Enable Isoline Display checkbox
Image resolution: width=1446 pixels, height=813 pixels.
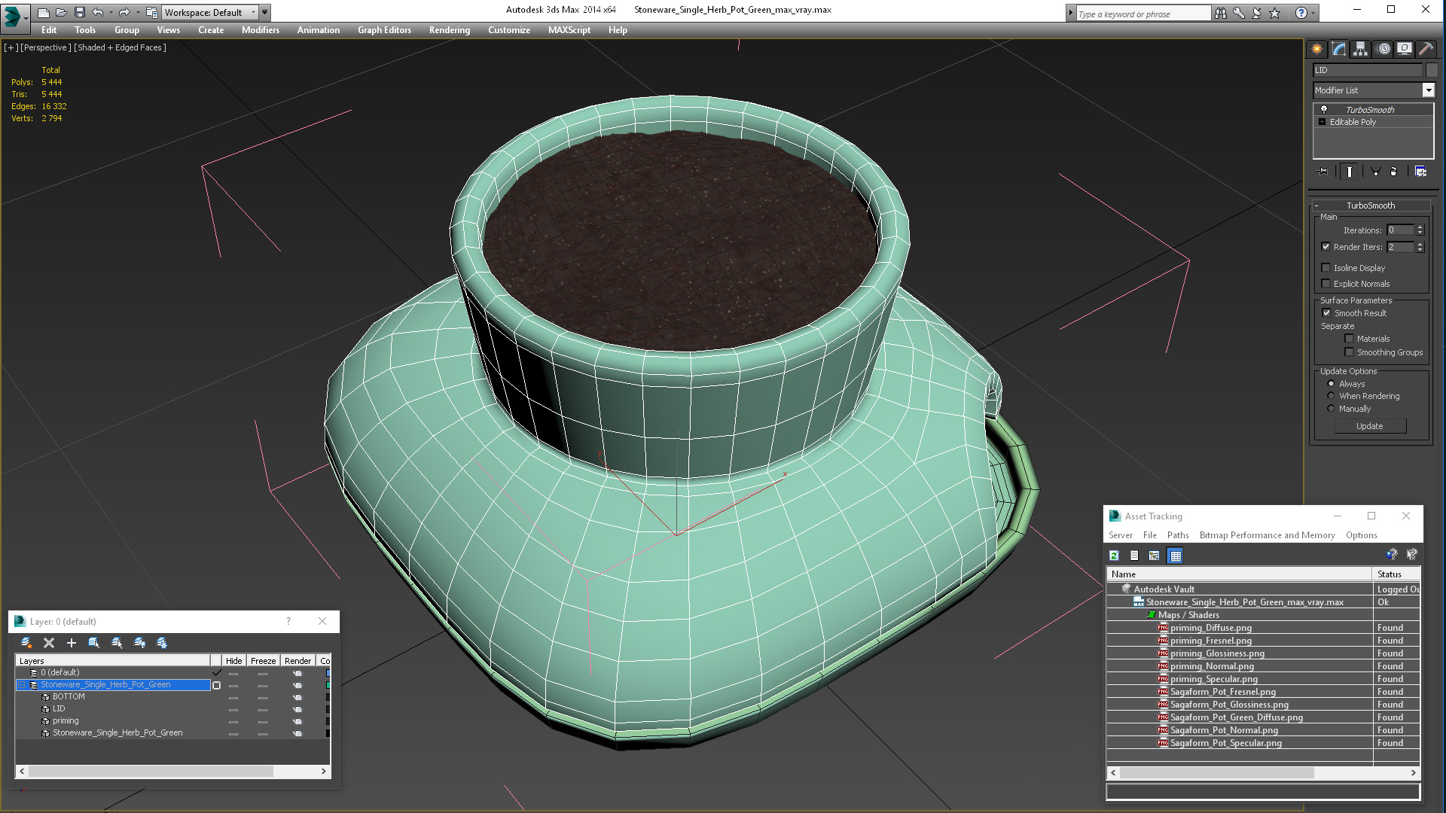click(x=1325, y=268)
